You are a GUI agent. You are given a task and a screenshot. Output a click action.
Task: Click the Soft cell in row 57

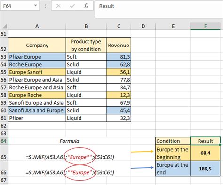pos(86,87)
